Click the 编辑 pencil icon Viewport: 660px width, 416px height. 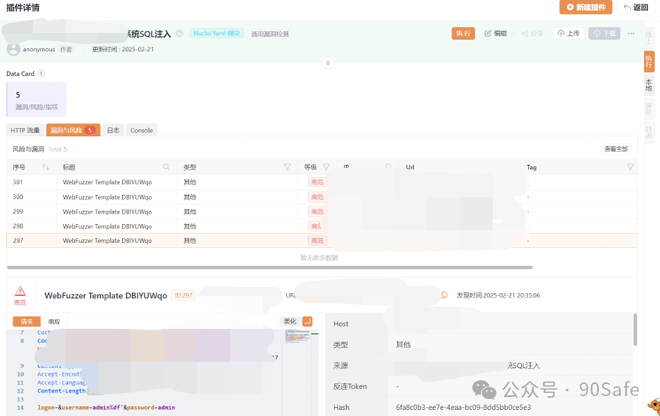[488, 34]
